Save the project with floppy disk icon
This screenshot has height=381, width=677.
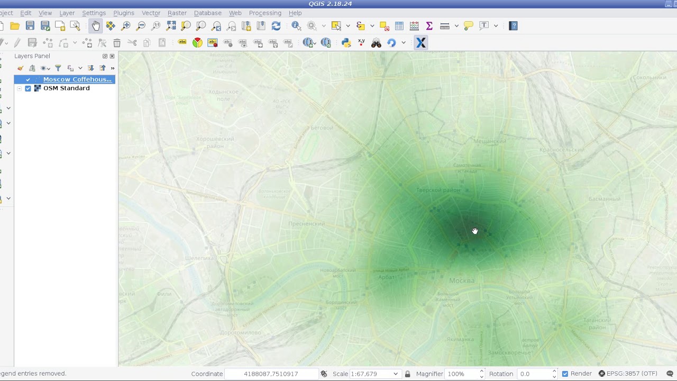pos(30,25)
